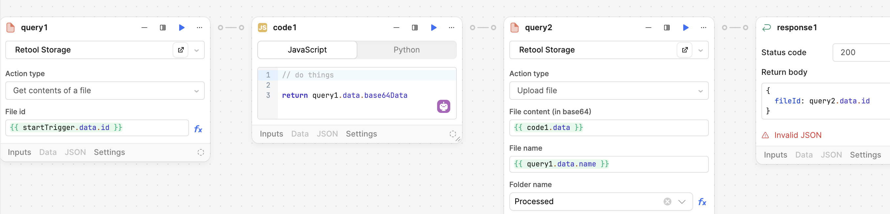Screen dimensions: 890x214
Task: Click the query2 block title text
Action: tap(539, 28)
